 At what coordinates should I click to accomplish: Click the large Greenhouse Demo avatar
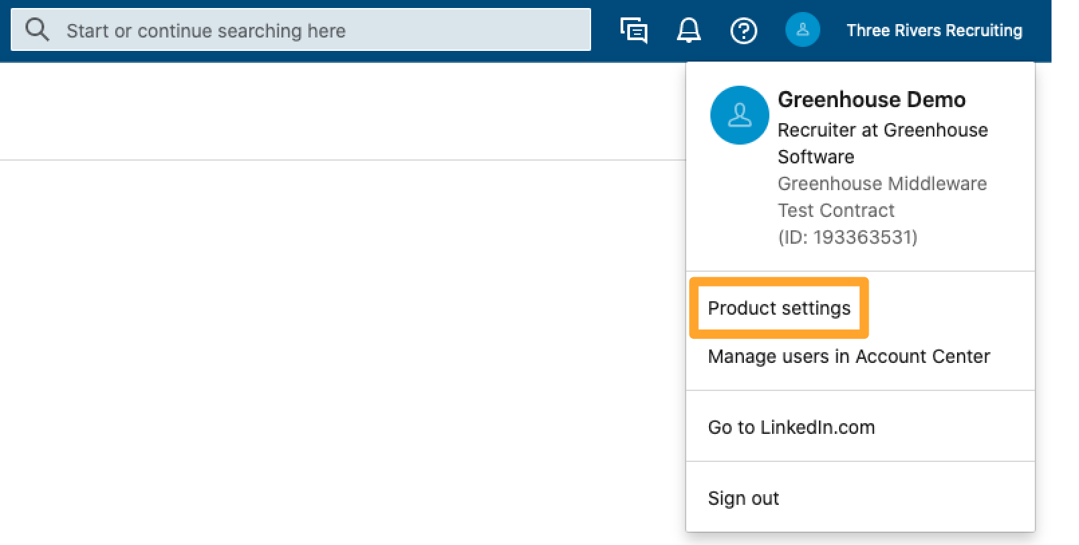(739, 115)
